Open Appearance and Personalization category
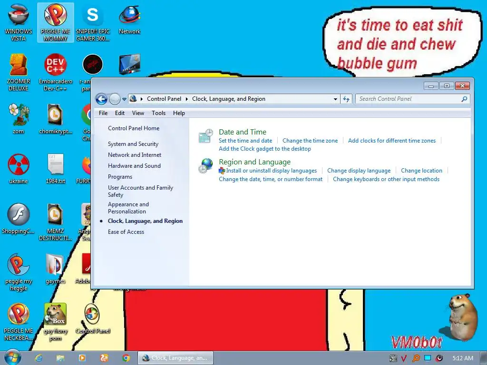Screen dimensions: 487x365 (128, 208)
